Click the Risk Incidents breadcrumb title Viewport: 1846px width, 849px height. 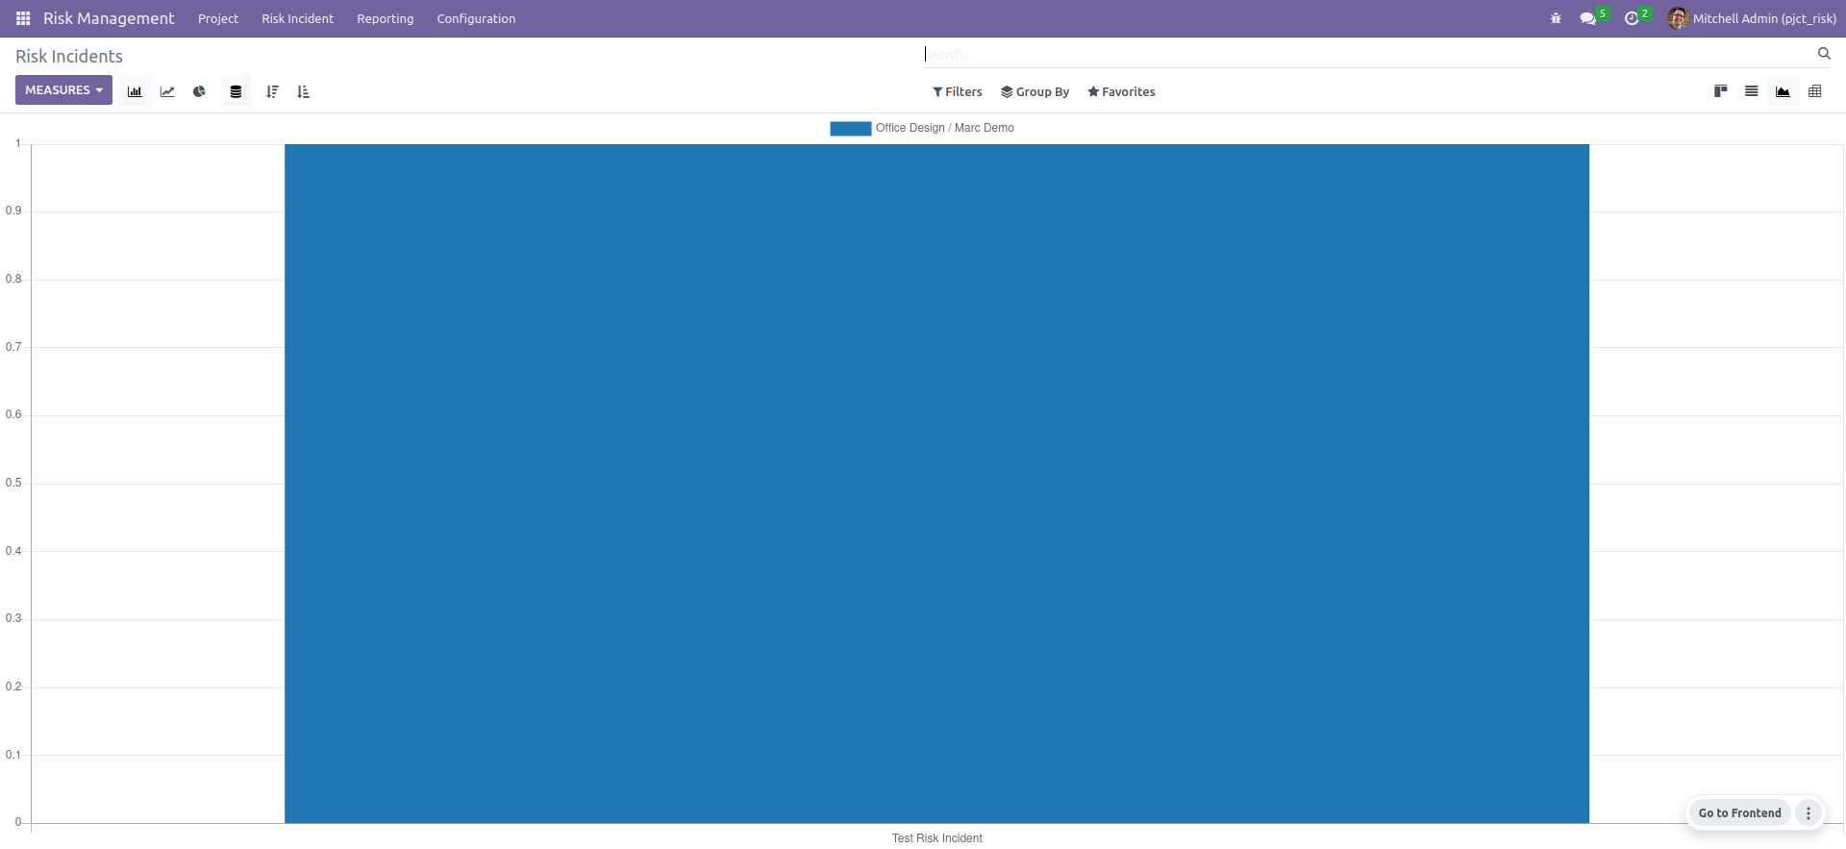(x=69, y=56)
